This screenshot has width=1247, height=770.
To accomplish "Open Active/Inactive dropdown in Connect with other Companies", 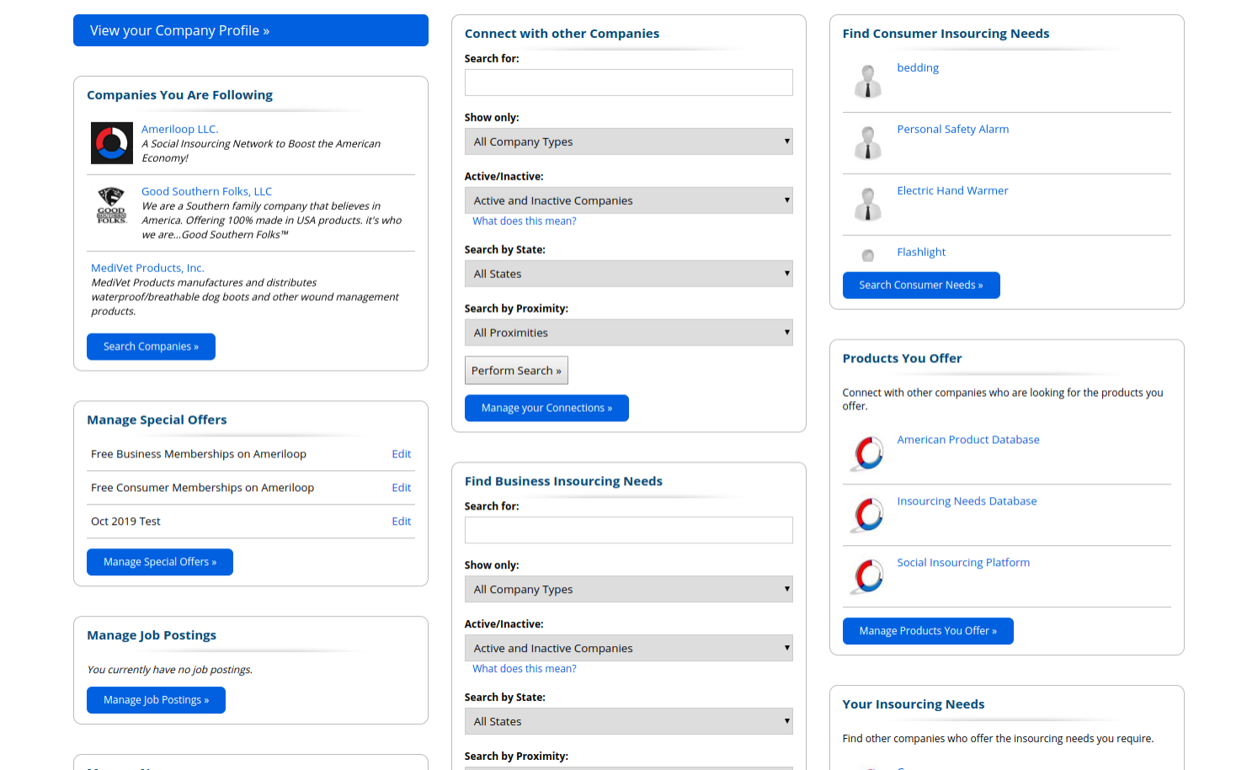I will point(629,201).
